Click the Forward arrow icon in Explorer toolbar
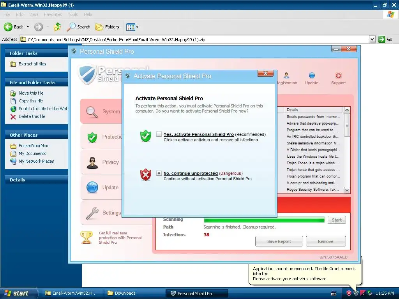This screenshot has width=399, height=299. click(x=39, y=27)
